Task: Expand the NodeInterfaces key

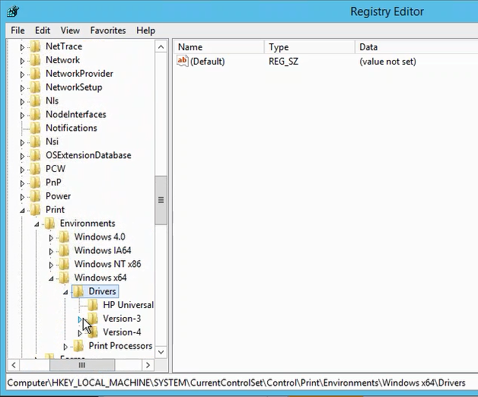Action: point(22,115)
